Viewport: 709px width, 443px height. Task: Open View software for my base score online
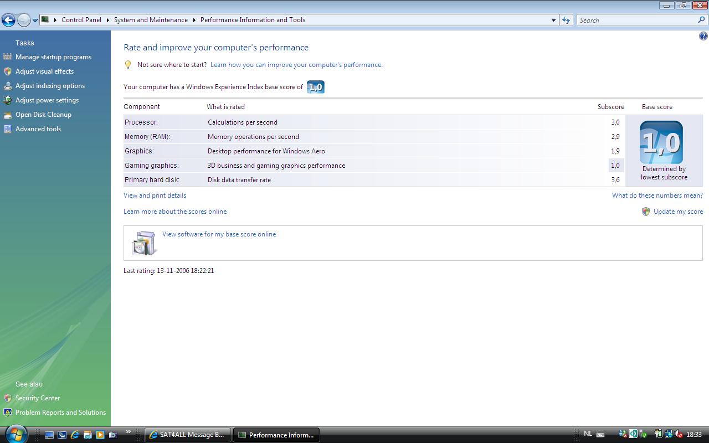click(x=219, y=234)
